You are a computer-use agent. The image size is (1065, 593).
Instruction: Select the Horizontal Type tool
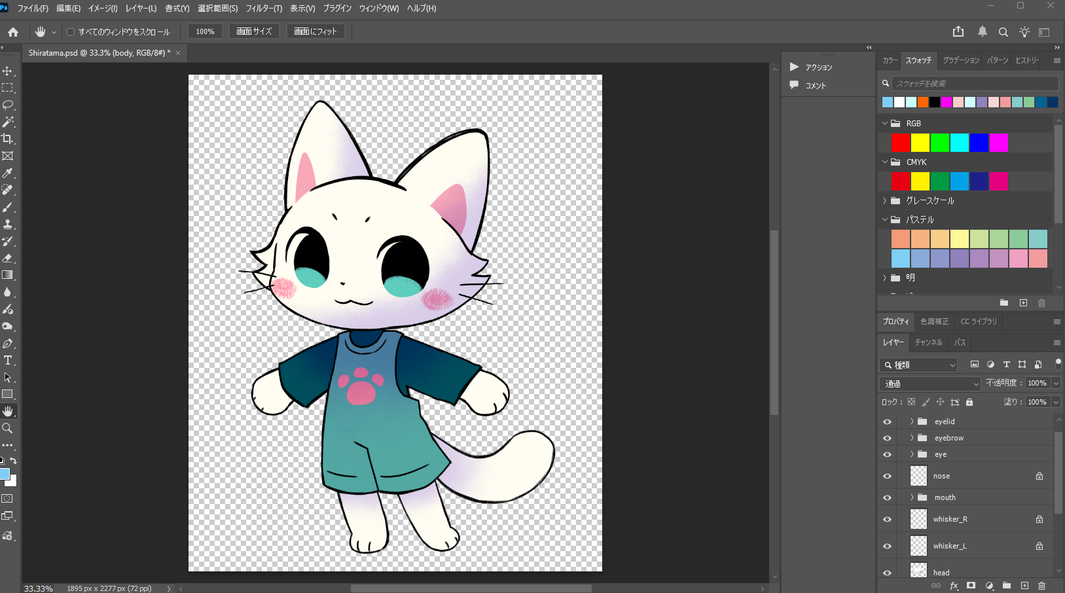(x=8, y=361)
